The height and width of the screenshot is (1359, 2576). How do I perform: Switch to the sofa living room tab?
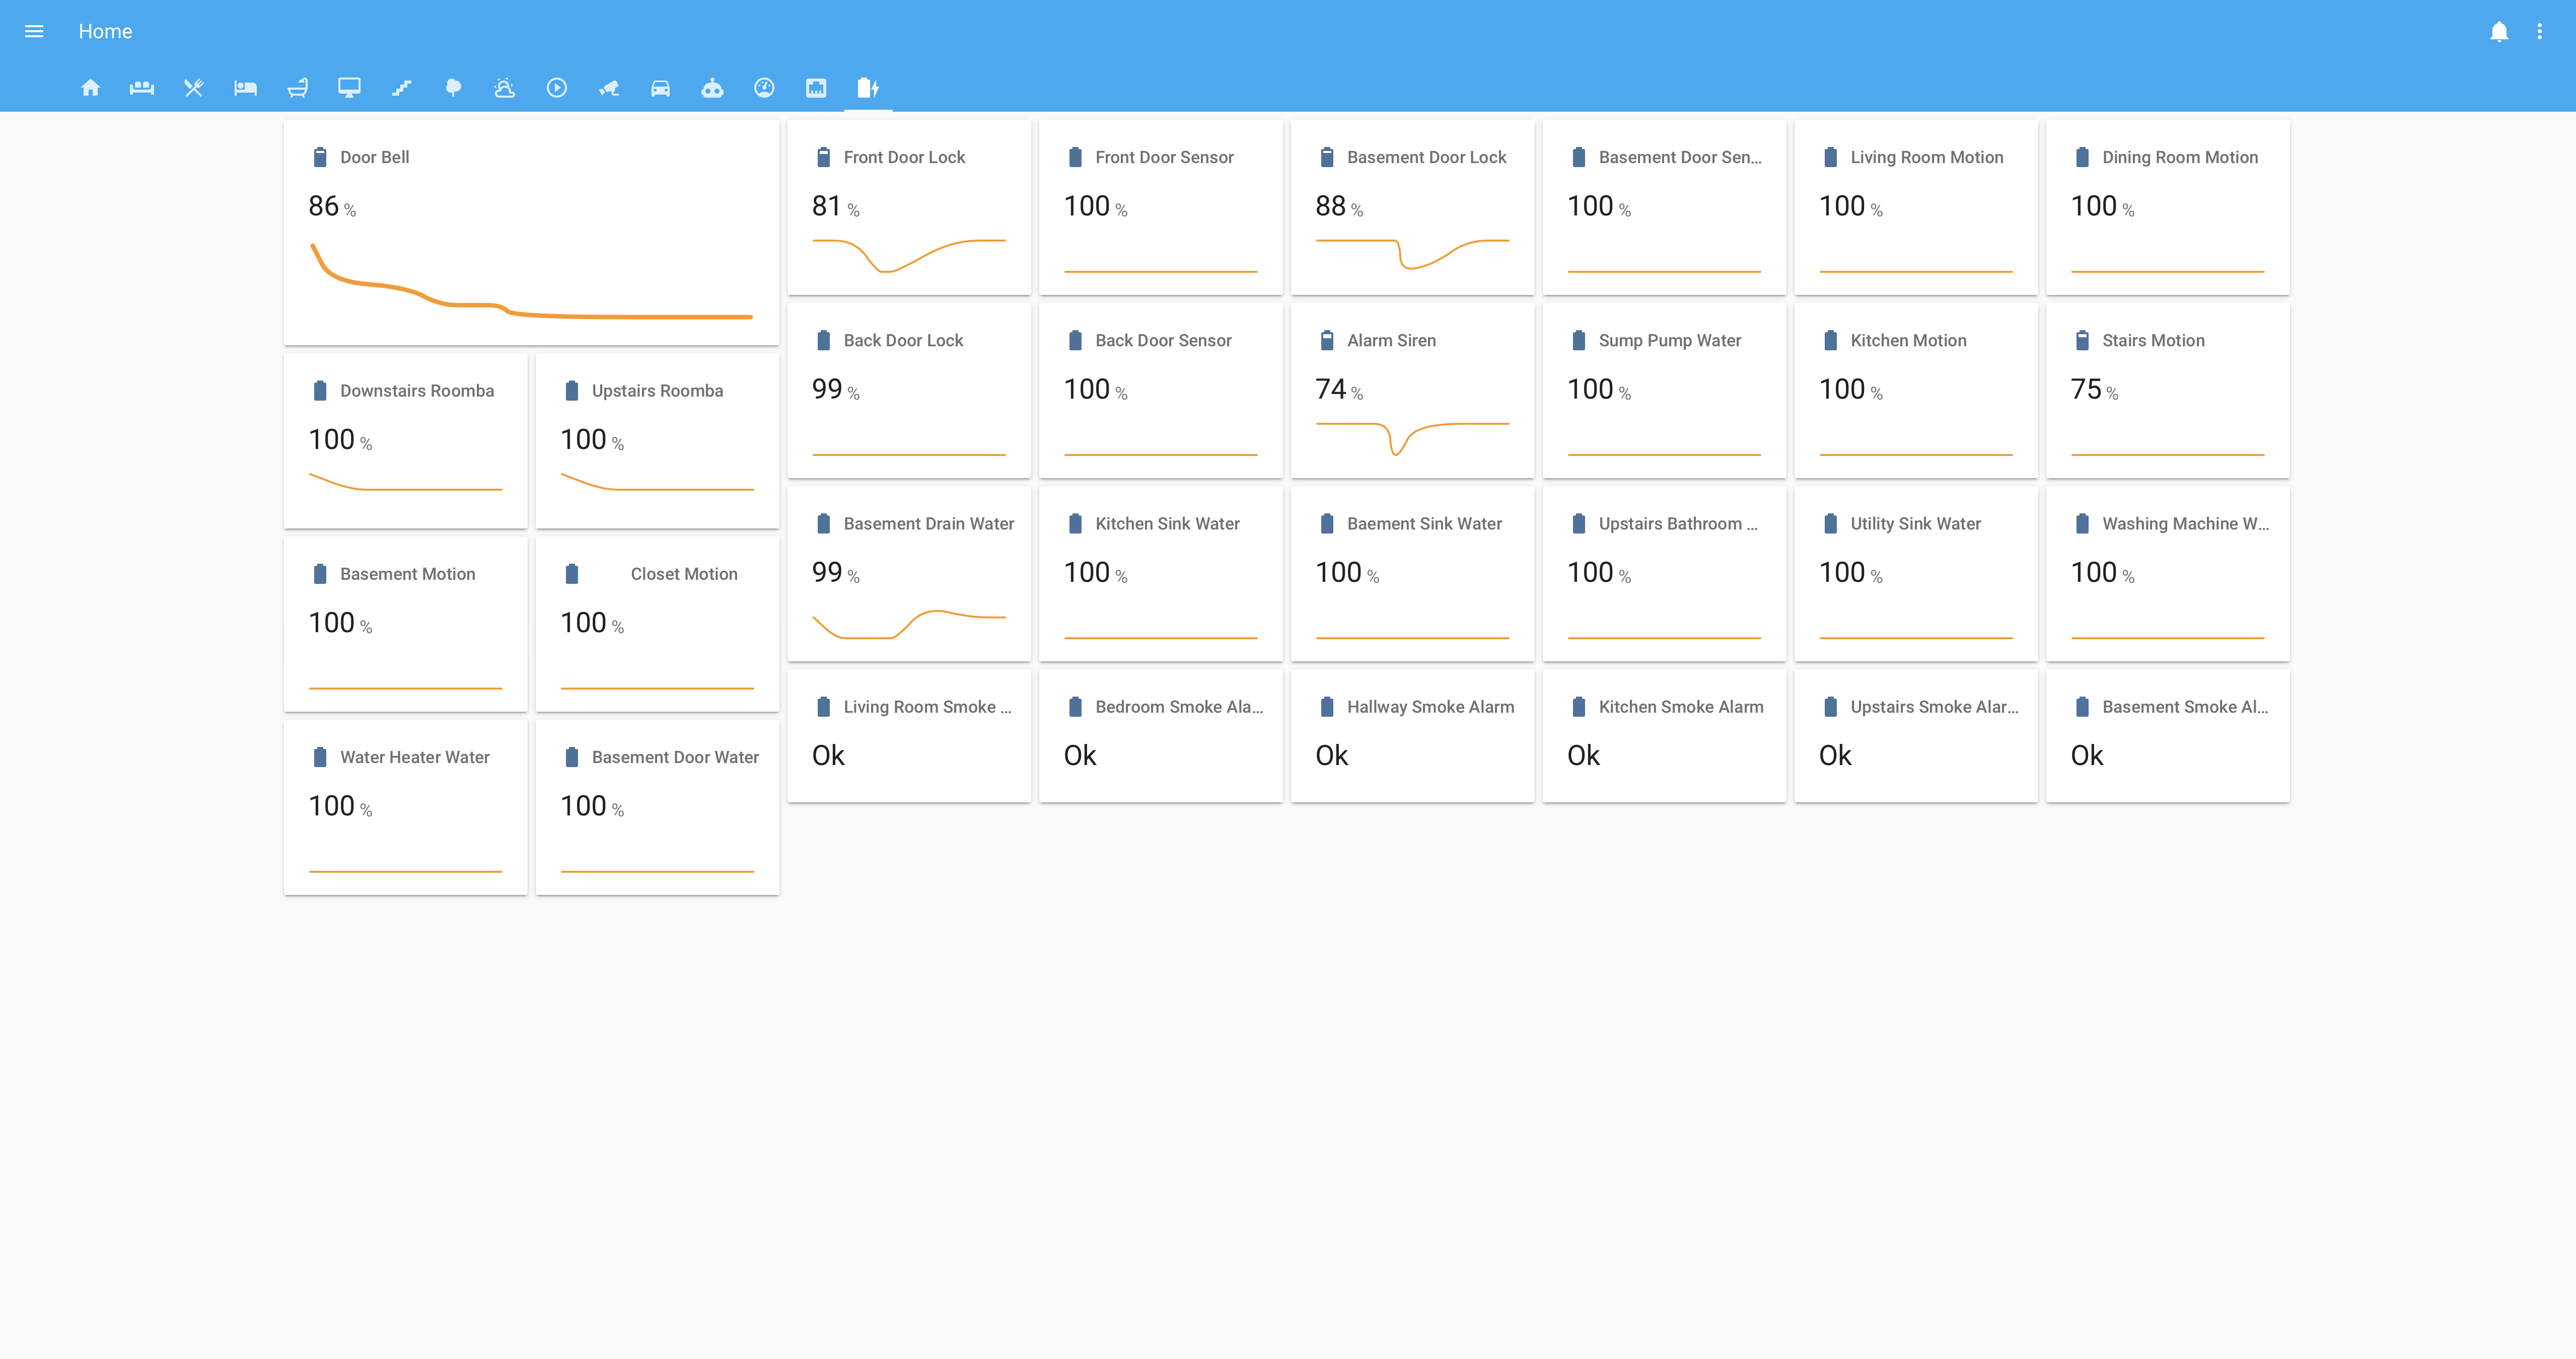[x=142, y=88]
